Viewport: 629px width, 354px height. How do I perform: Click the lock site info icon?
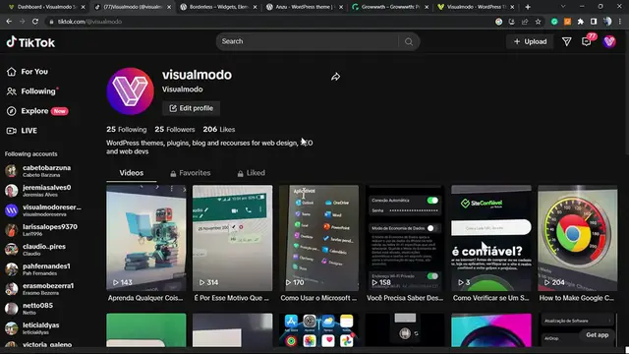pos(51,22)
